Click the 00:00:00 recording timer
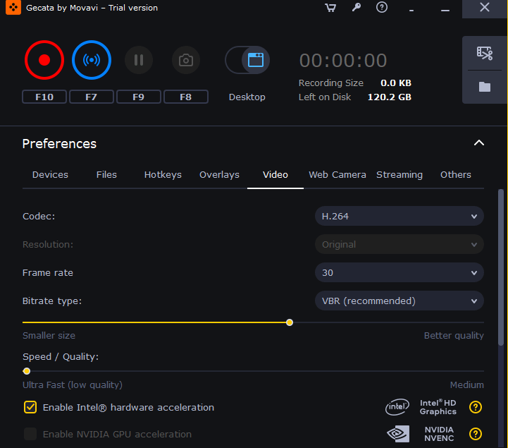The image size is (508, 448). coord(343,61)
